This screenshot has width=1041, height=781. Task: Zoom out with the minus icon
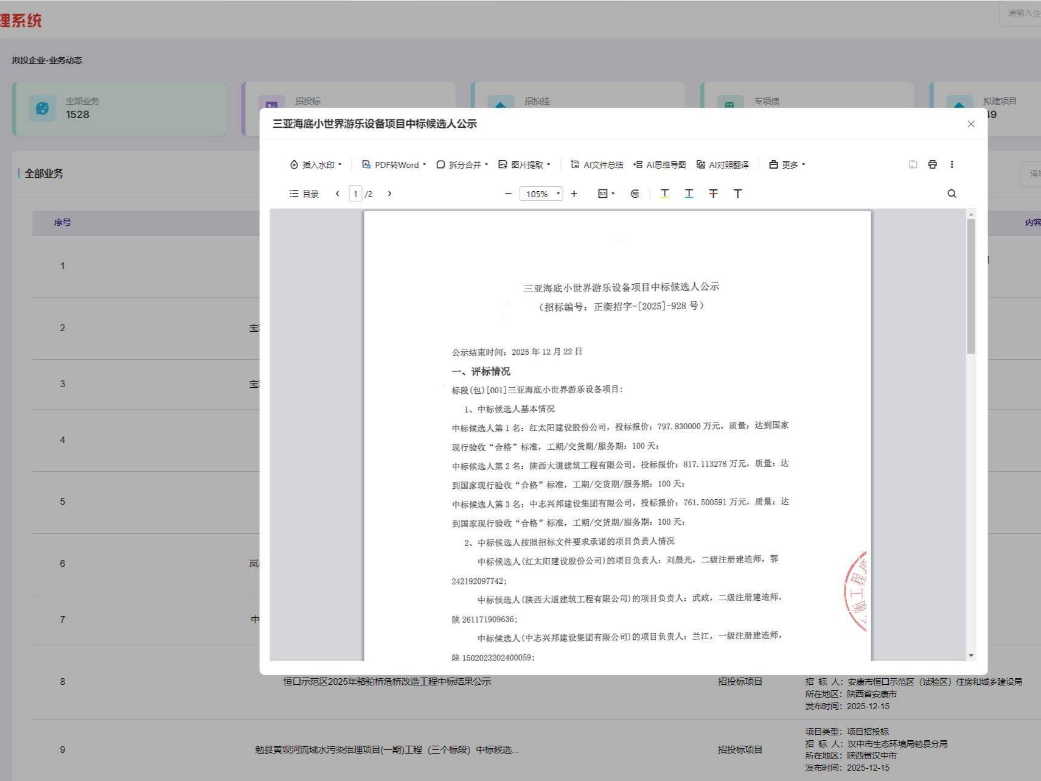click(508, 194)
